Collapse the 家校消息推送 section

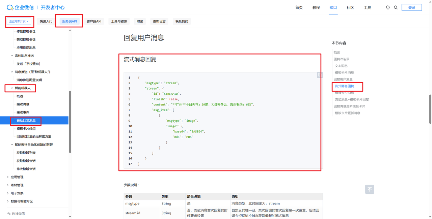[12, 56]
